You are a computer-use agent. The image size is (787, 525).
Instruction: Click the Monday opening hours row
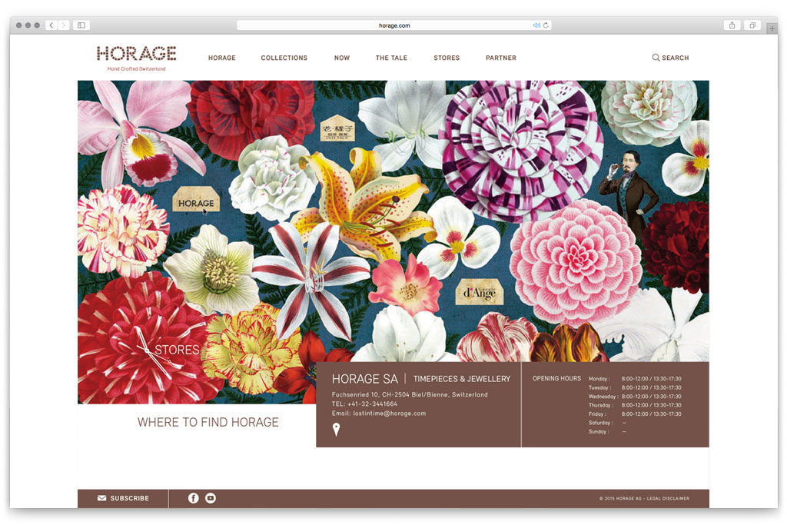pyautogui.click(x=635, y=379)
